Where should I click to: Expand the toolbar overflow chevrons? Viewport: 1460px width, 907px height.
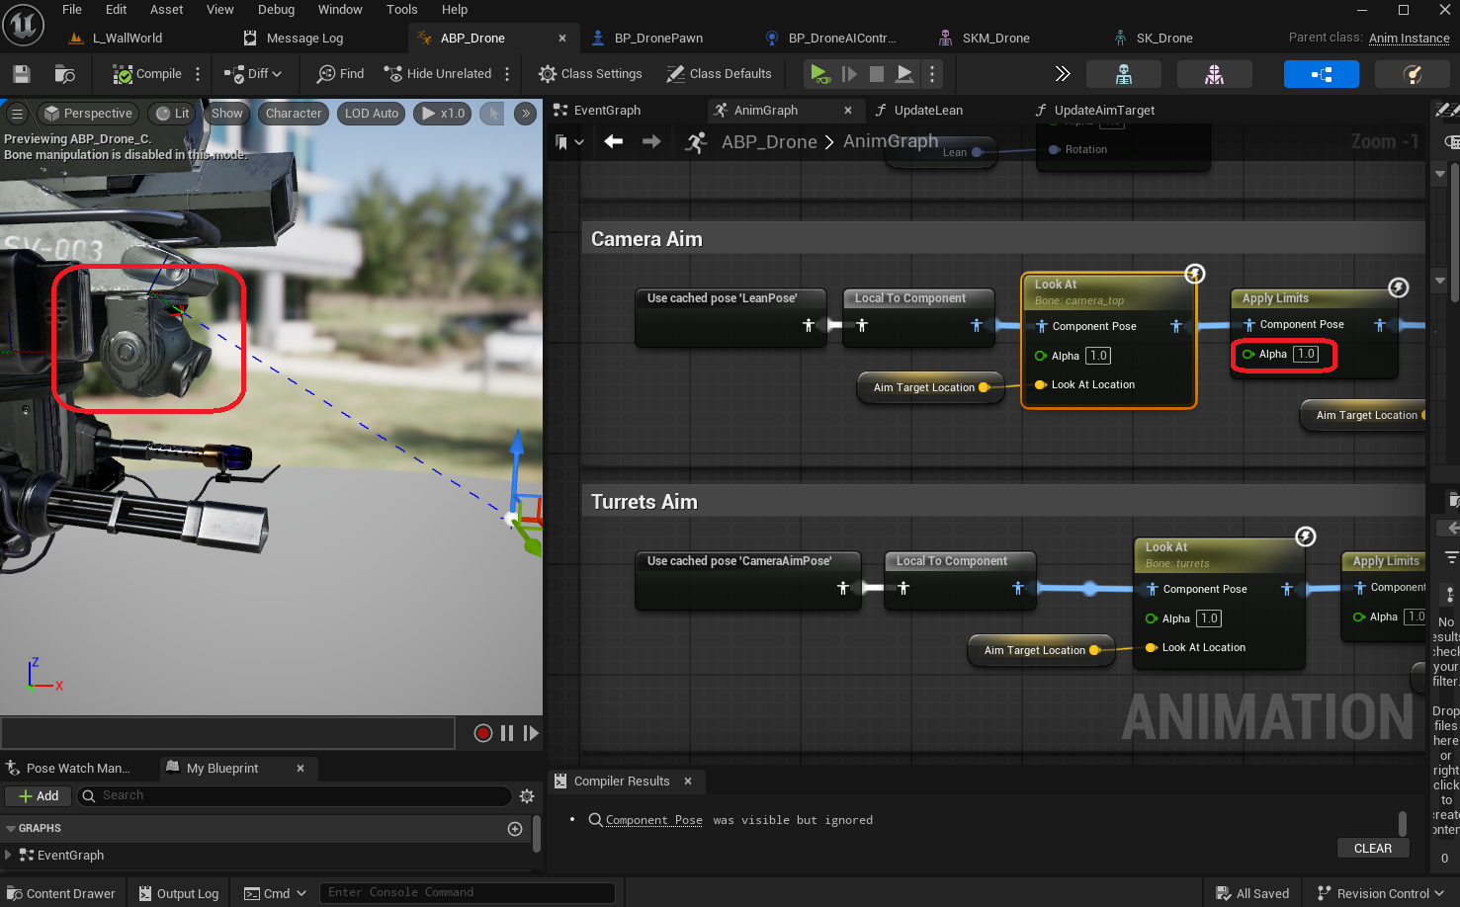tap(1063, 74)
